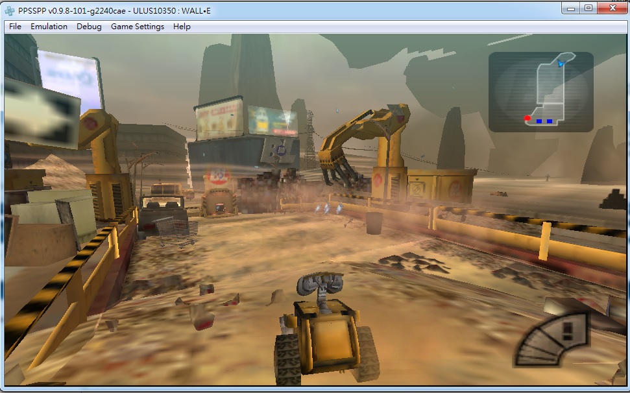Open the Game Settings menu
Image resolution: width=630 pixels, height=393 pixels.
point(138,27)
